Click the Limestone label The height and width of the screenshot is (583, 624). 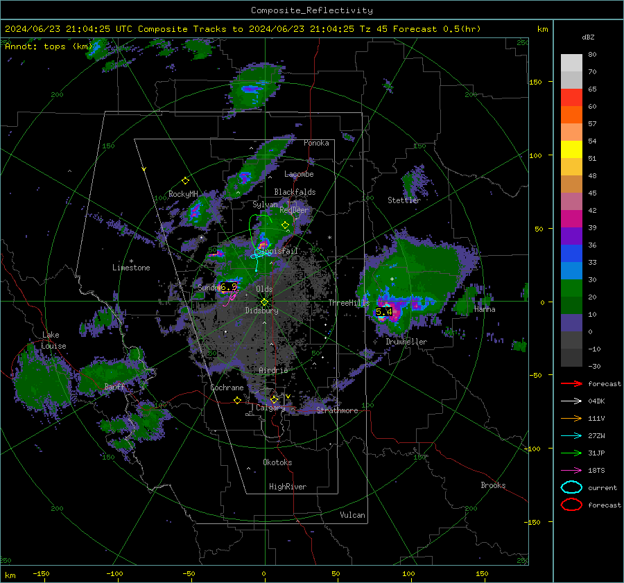coord(131,268)
